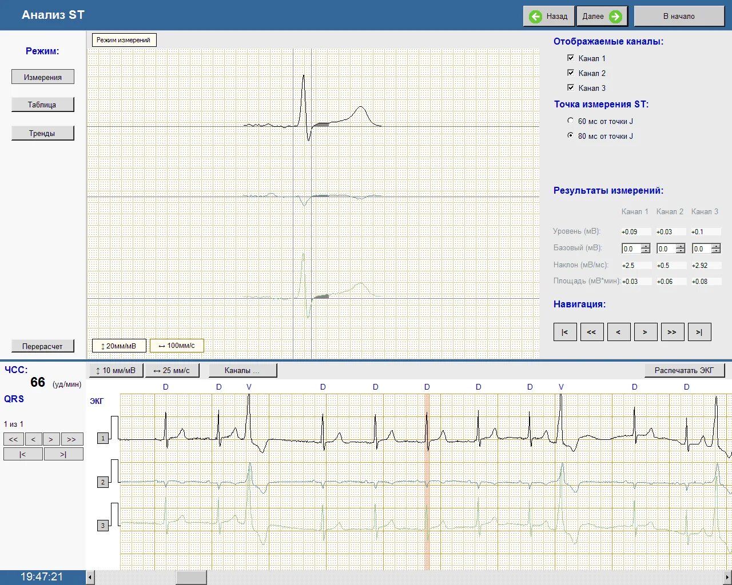Toggle Канал 2 checkbox
The width and height of the screenshot is (732, 585).
coord(571,73)
